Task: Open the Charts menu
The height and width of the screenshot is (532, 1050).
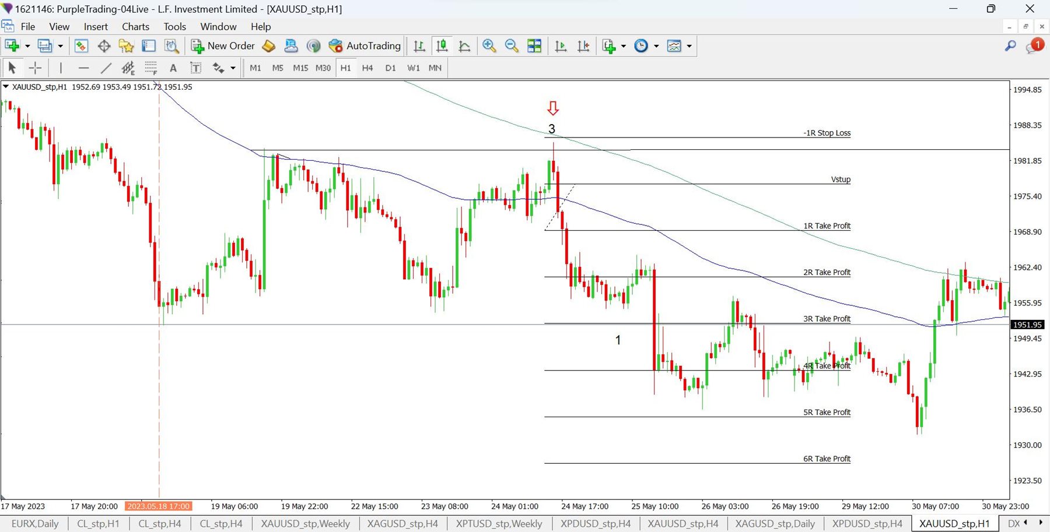Action: coord(136,27)
